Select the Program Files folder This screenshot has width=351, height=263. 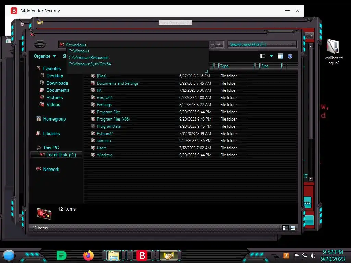point(109,112)
